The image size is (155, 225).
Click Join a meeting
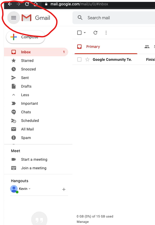(34, 168)
